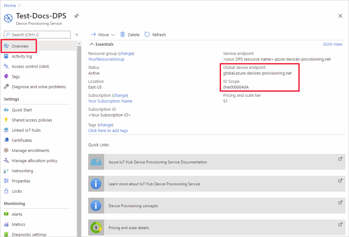Open JSON View link
Image resolution: width=349 pixels, height=237 pixels.
332,44
